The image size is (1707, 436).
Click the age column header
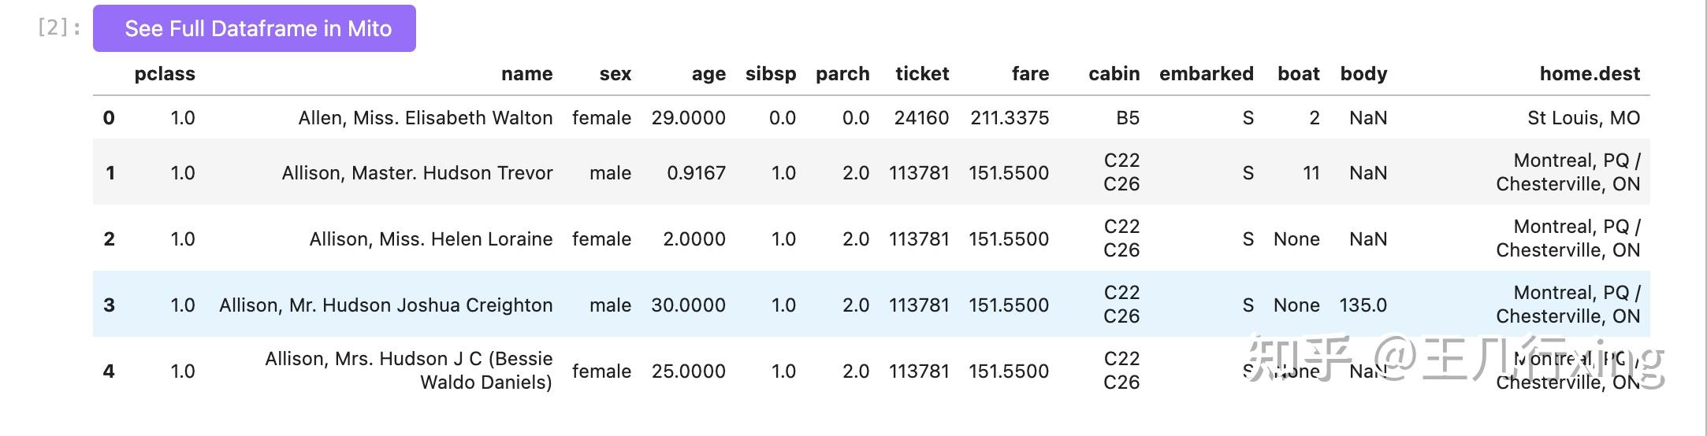click(x=708, y=74)
